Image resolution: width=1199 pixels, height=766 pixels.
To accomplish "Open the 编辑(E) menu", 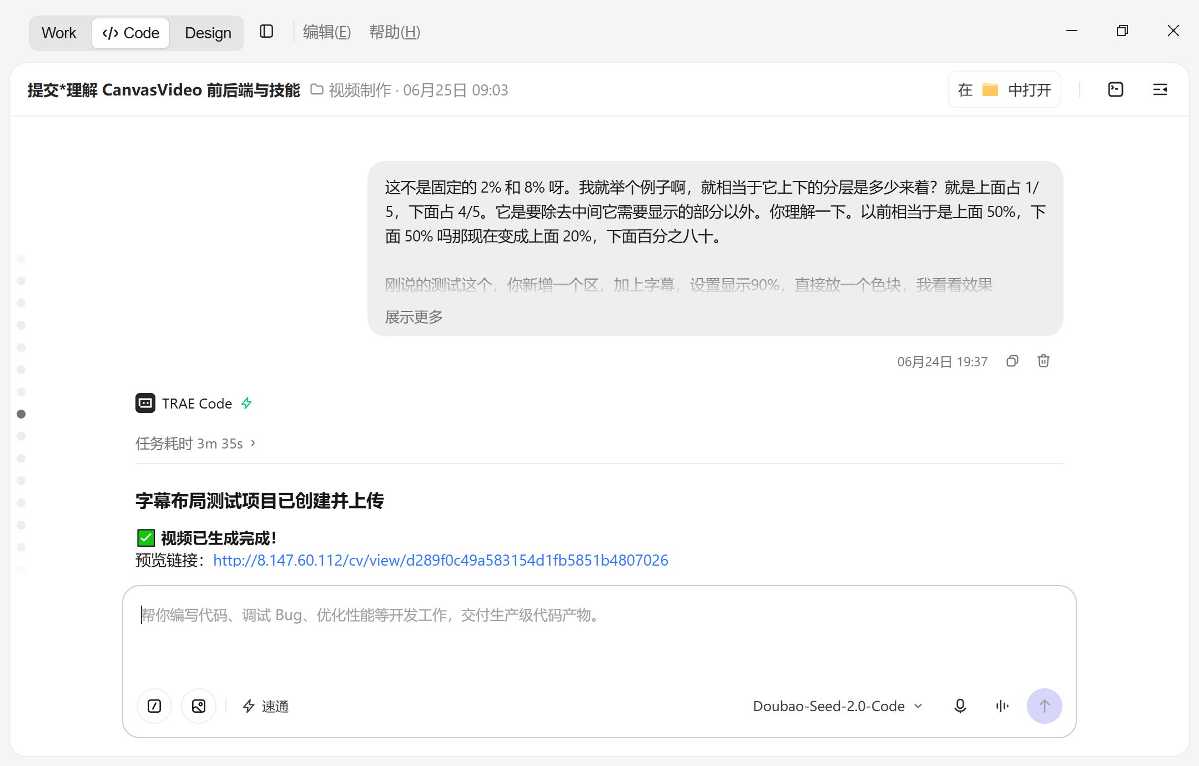I will pos(327,32).
